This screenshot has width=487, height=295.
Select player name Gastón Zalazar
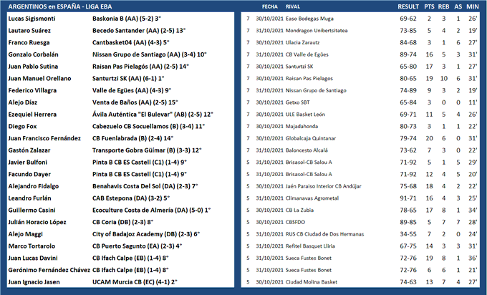pyautogui.click(x=29, y=150)
